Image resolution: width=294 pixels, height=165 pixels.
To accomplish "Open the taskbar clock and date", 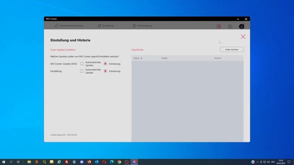I will 281,162.
